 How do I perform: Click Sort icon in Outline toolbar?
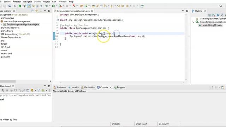214,15
